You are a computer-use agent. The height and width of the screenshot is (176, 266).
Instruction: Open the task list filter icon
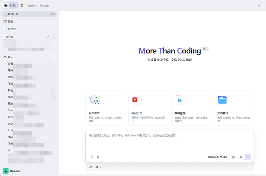coord(54,37)
